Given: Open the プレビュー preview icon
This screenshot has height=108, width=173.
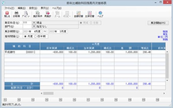Looking at the screenshot, I should click(26, 14).
